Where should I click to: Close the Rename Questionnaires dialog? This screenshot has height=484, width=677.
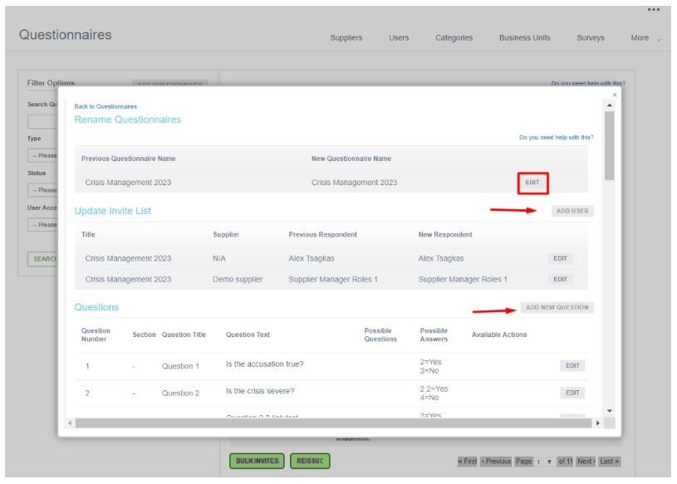click(615, 95)
